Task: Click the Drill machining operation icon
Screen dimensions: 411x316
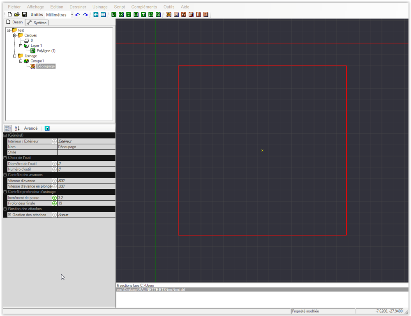Action: tap(199, 15)
